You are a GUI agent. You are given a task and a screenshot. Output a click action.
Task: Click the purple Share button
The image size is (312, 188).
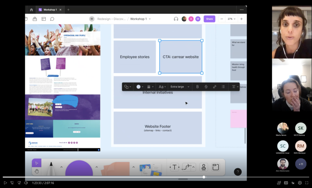click(x=209, y=19)
